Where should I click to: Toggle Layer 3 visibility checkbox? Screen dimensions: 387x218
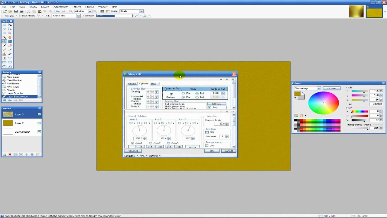(39, 114)
